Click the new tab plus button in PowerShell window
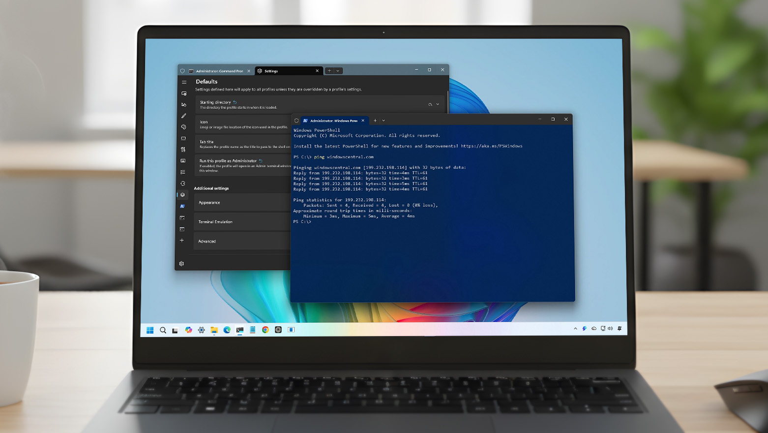Viewport: 768px width, 433px height. (375, 120)
